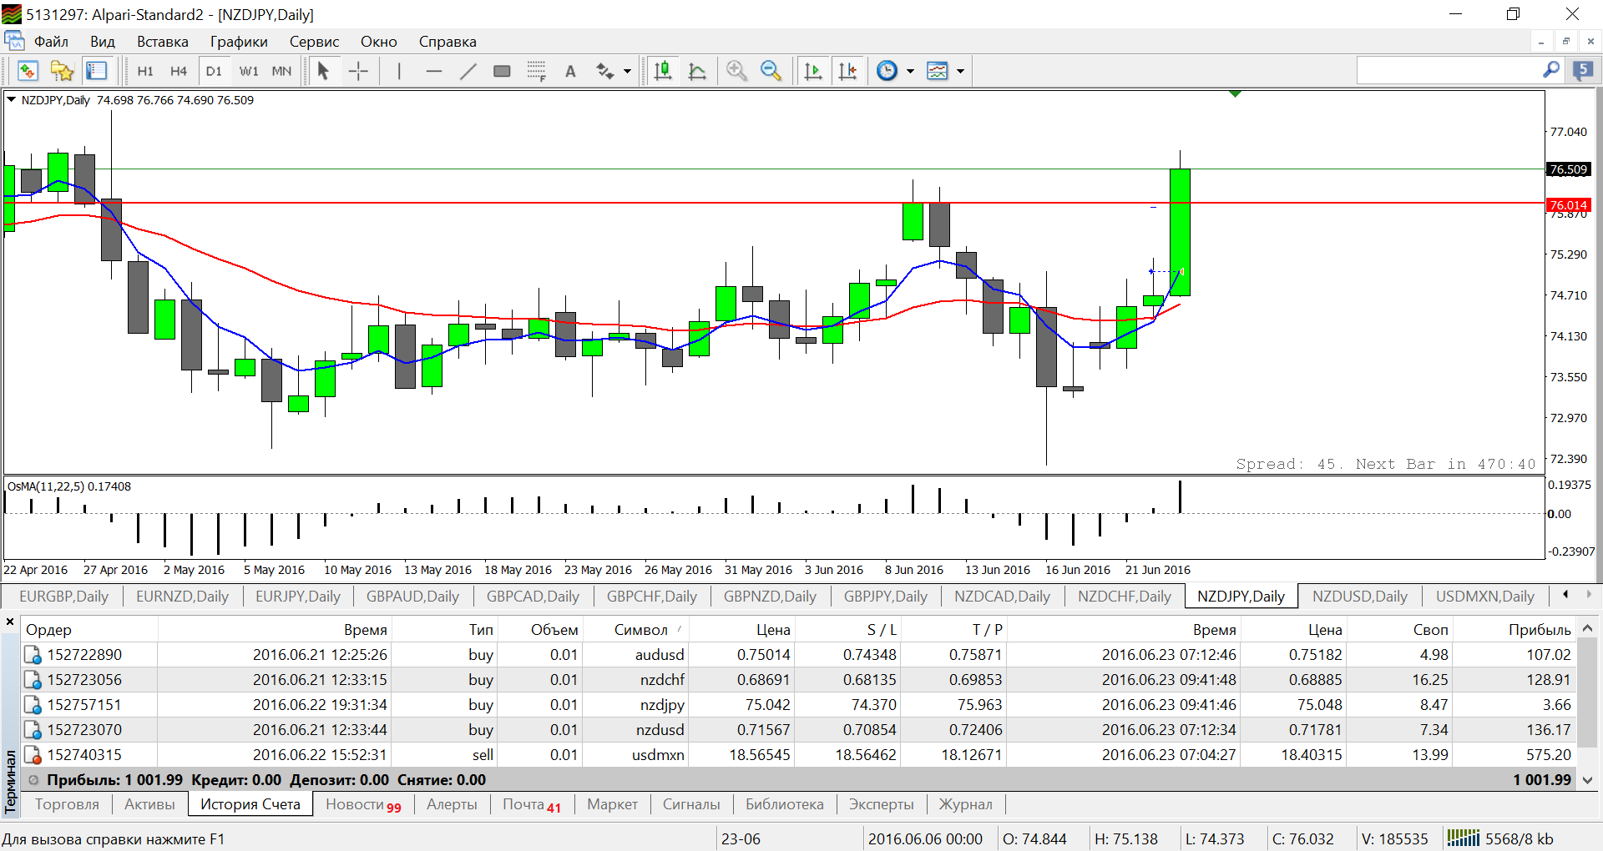Image resolution: width=1603 pixels, height=851 pixels.
Task: Open the community chat icon
Action: pos(1583,71)
